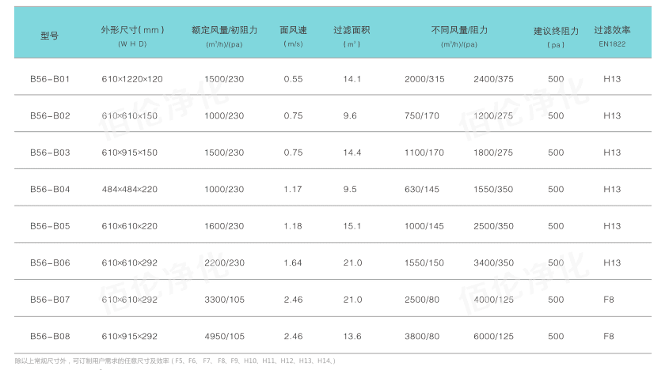This screenshot has height=370, width=669.
Task: Click filter area 9.5
Action: pos(350,189)
